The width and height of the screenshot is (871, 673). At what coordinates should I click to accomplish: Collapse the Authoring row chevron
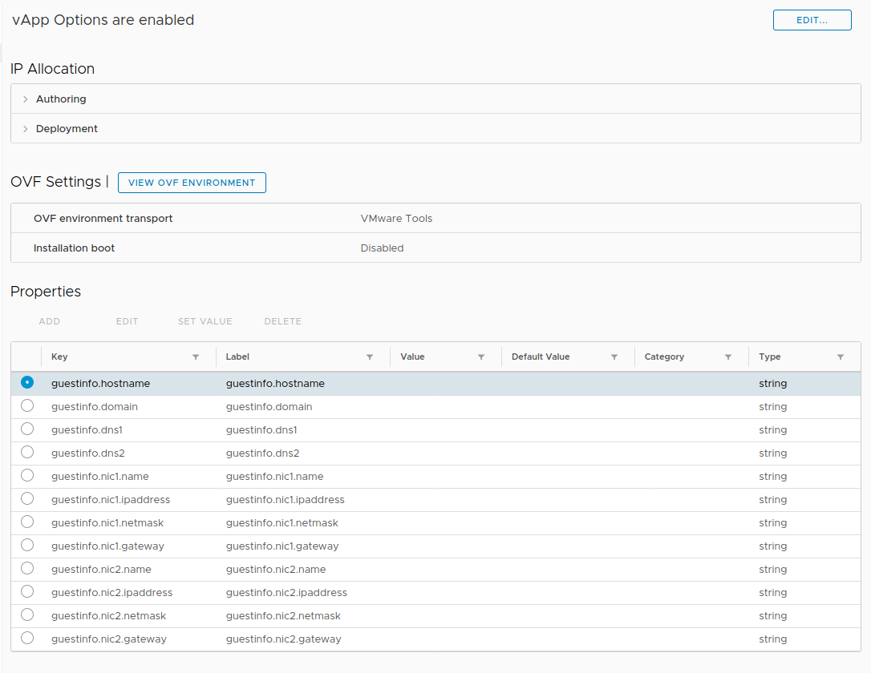(x=24, y=99)
